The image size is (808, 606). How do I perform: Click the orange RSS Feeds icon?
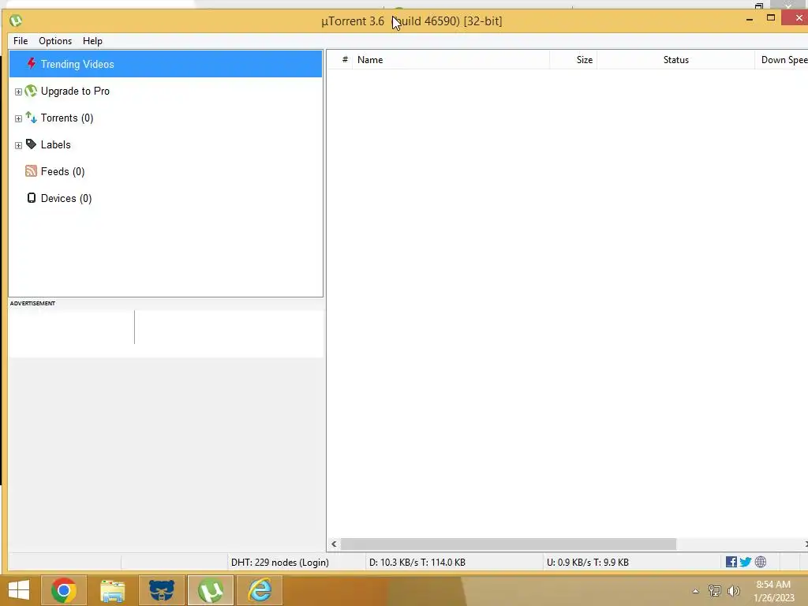31,171
